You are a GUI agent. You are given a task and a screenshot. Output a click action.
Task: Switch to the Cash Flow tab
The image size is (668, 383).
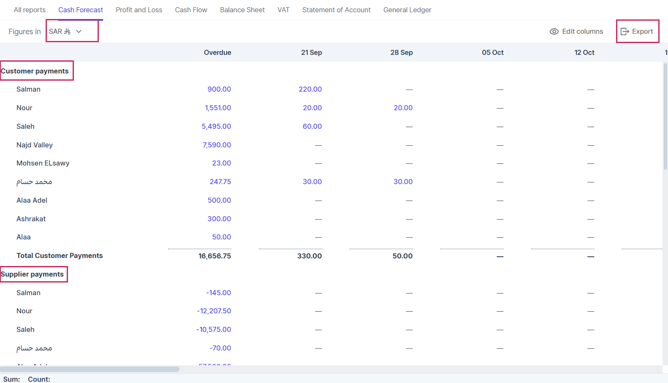pos(191,10)
